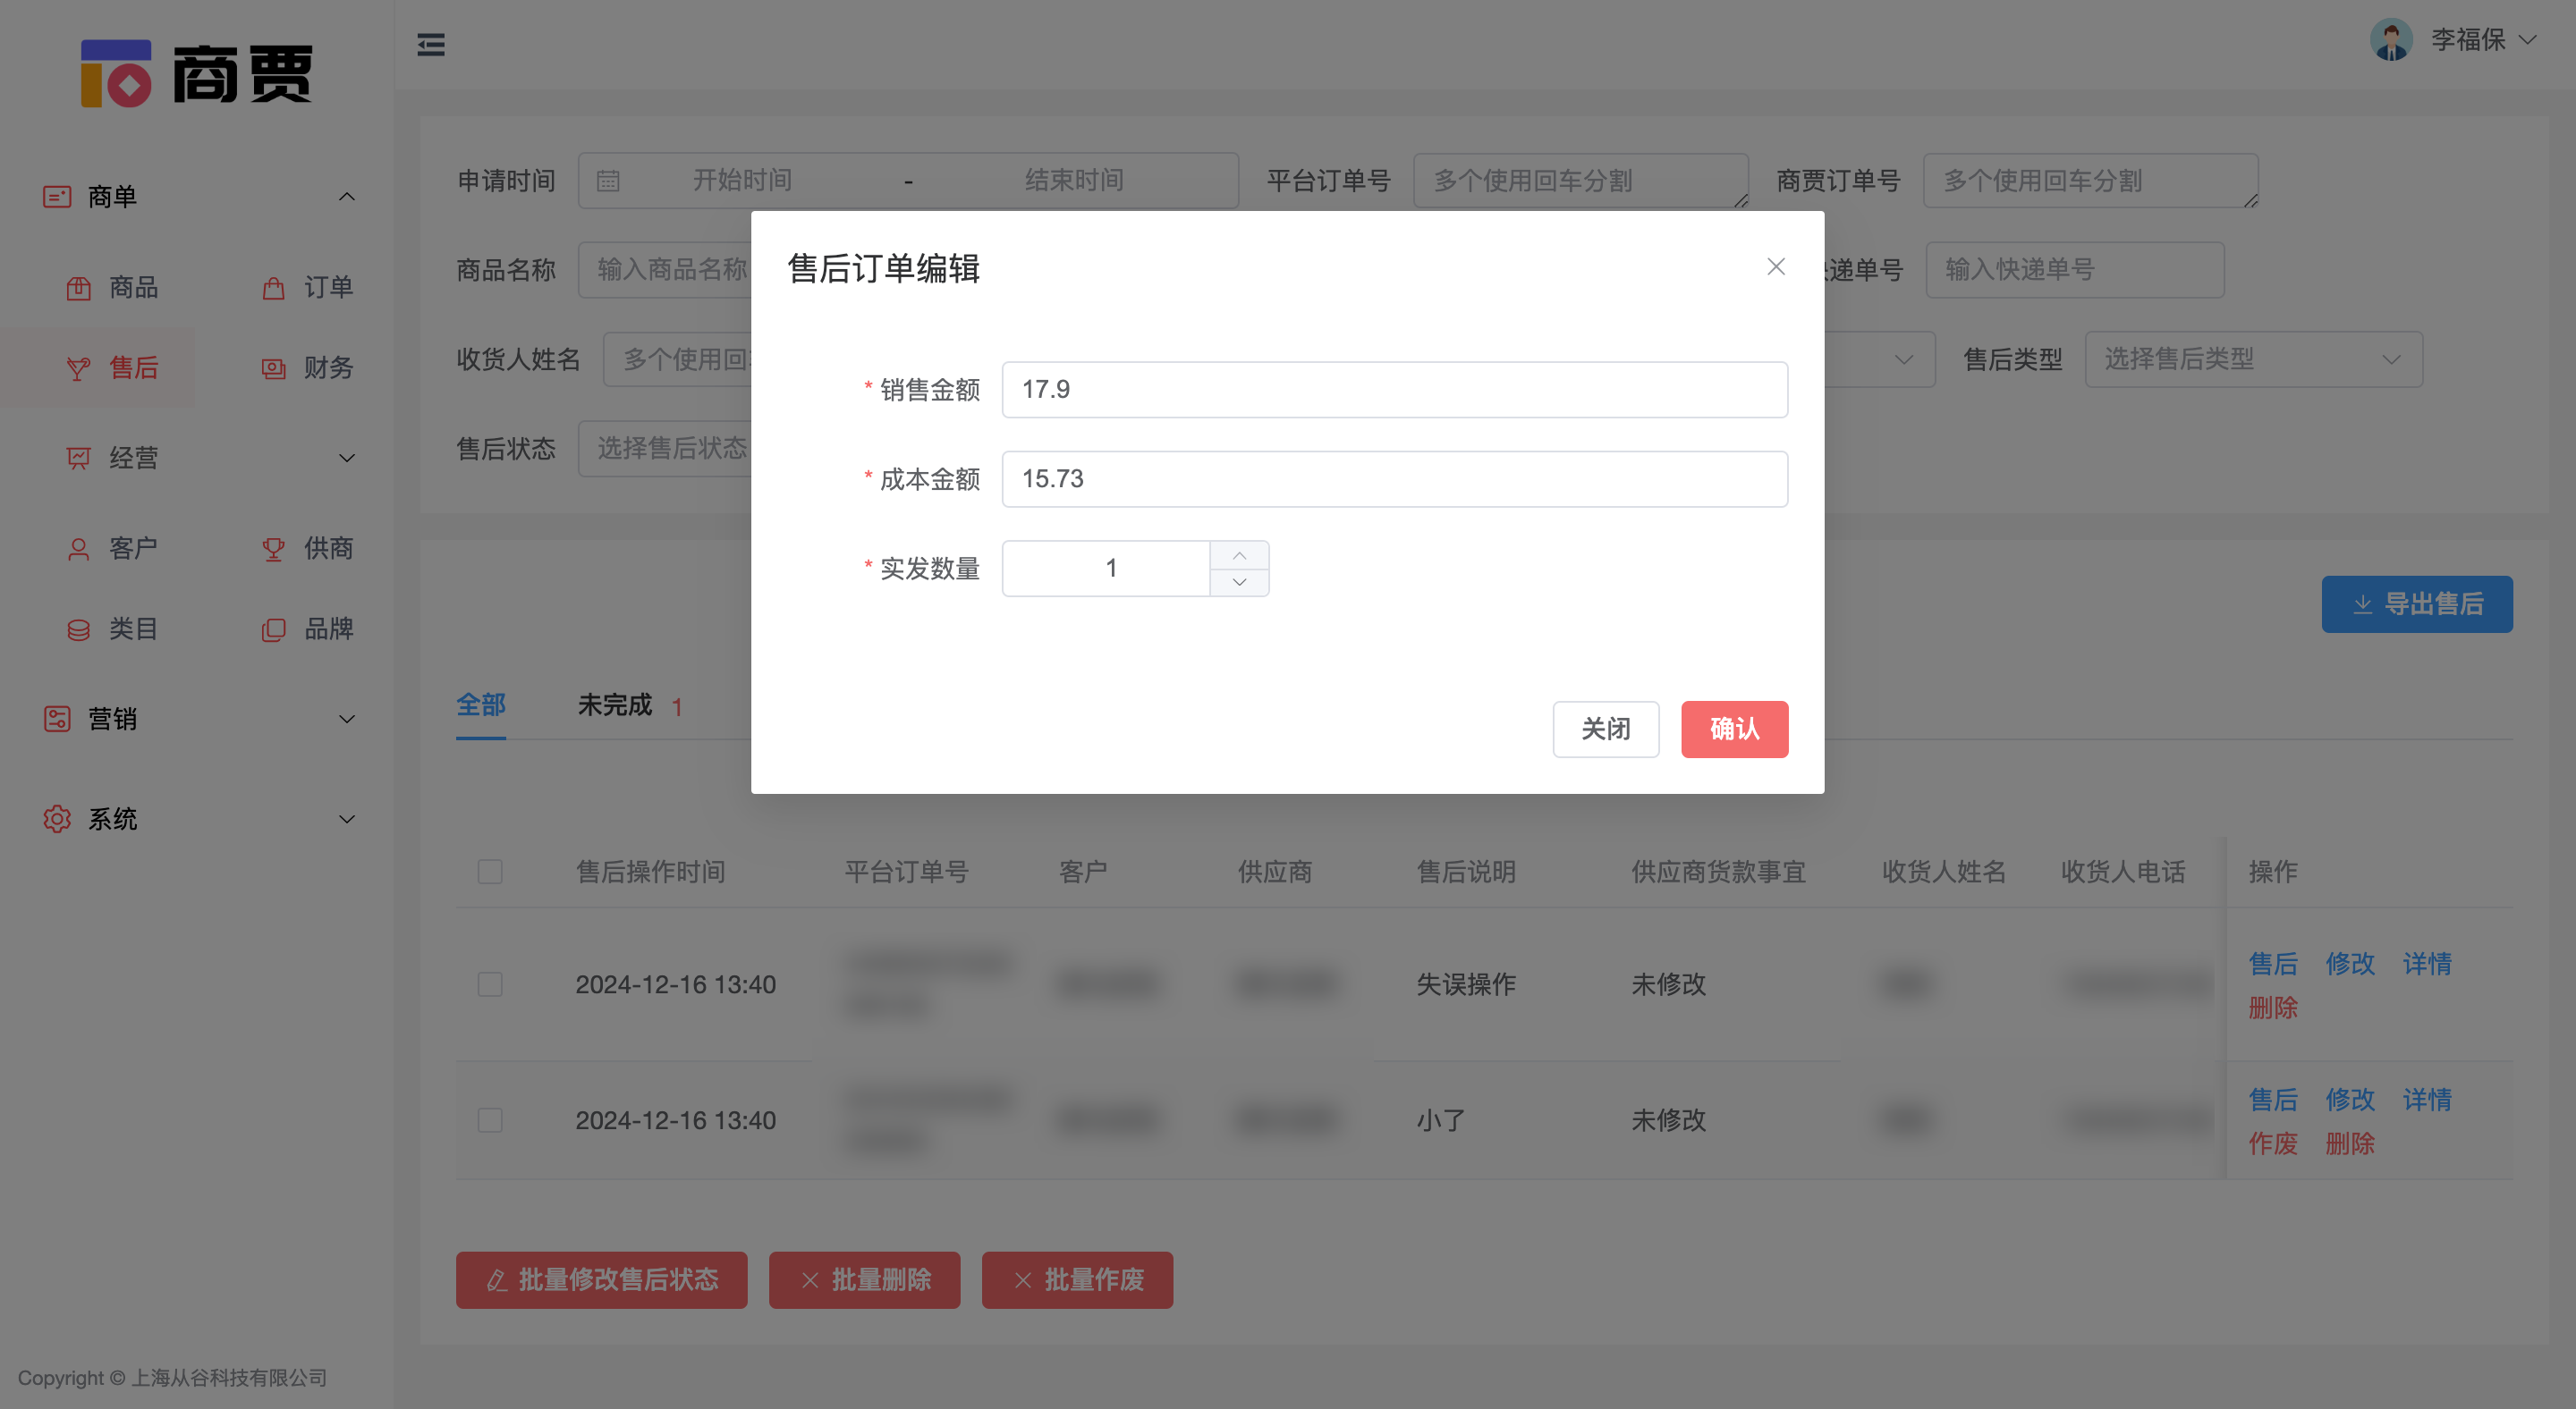
Task: Collapse the sidebar using the top-left icon
Action: pos(431,44)
